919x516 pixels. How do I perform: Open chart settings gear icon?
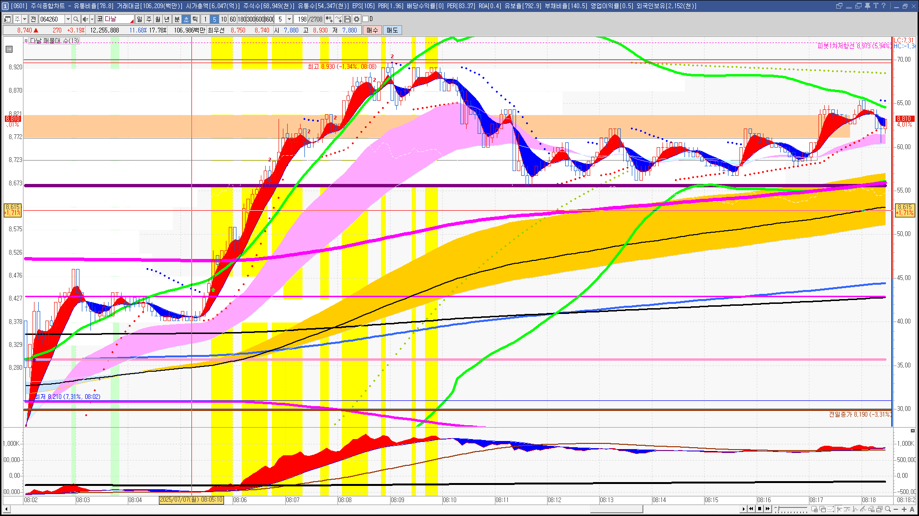pos(357,19)
